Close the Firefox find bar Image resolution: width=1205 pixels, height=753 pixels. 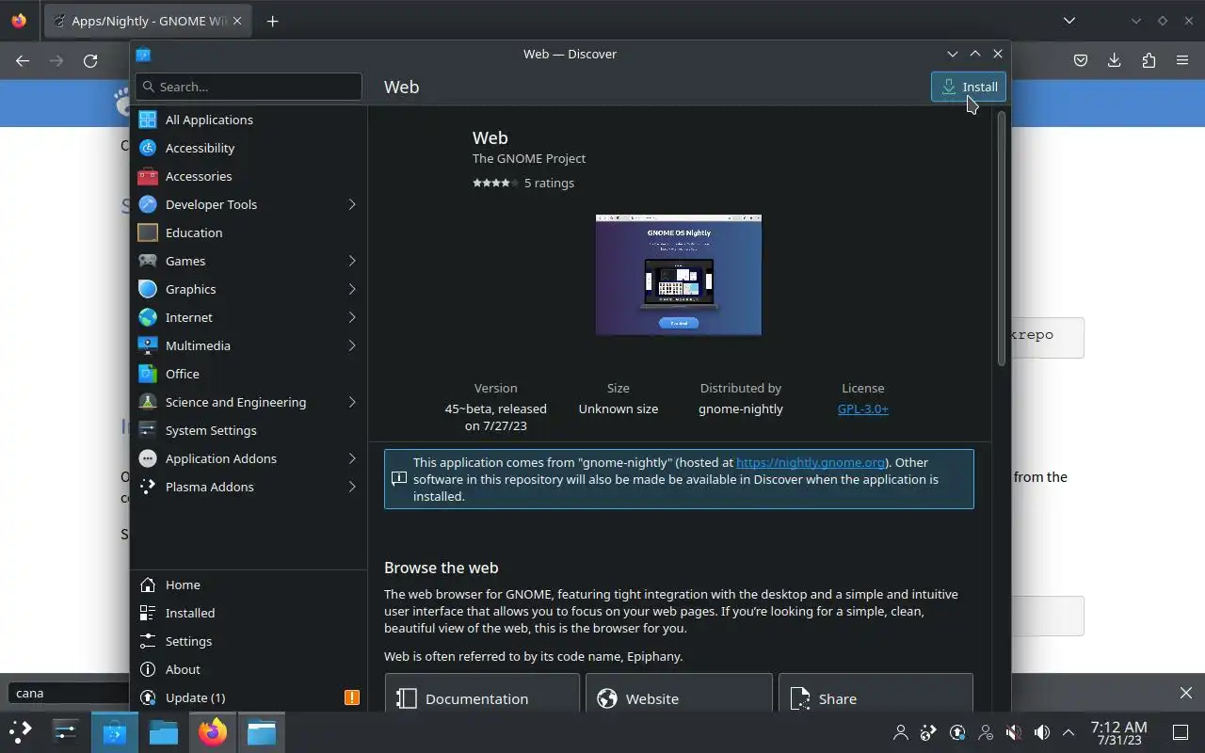click(x=1186, y=693)
